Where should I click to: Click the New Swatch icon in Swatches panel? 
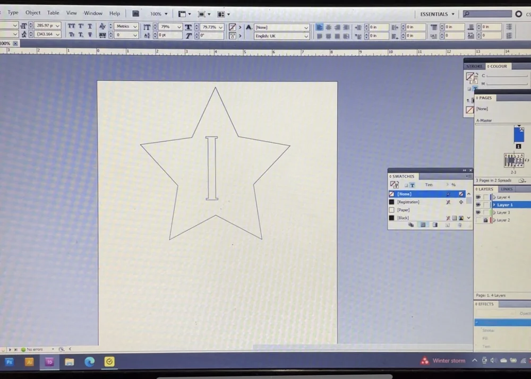[447, 225]
